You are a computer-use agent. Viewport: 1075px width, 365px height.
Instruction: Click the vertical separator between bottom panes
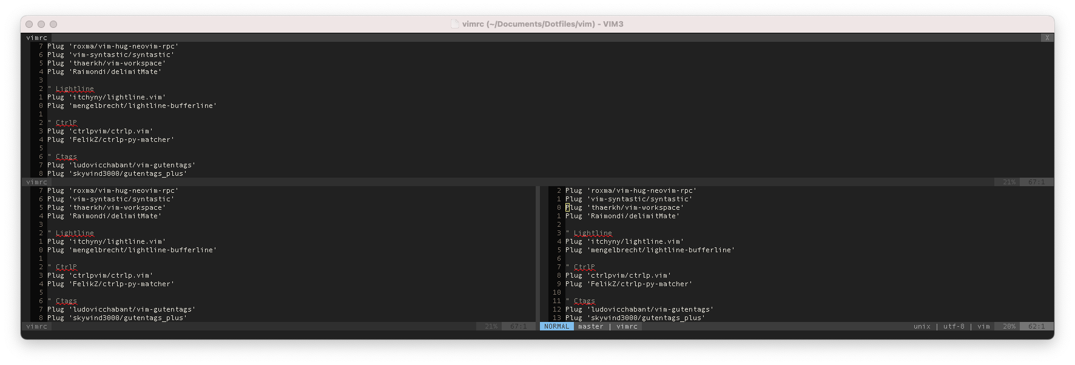(x=537, y=253)
